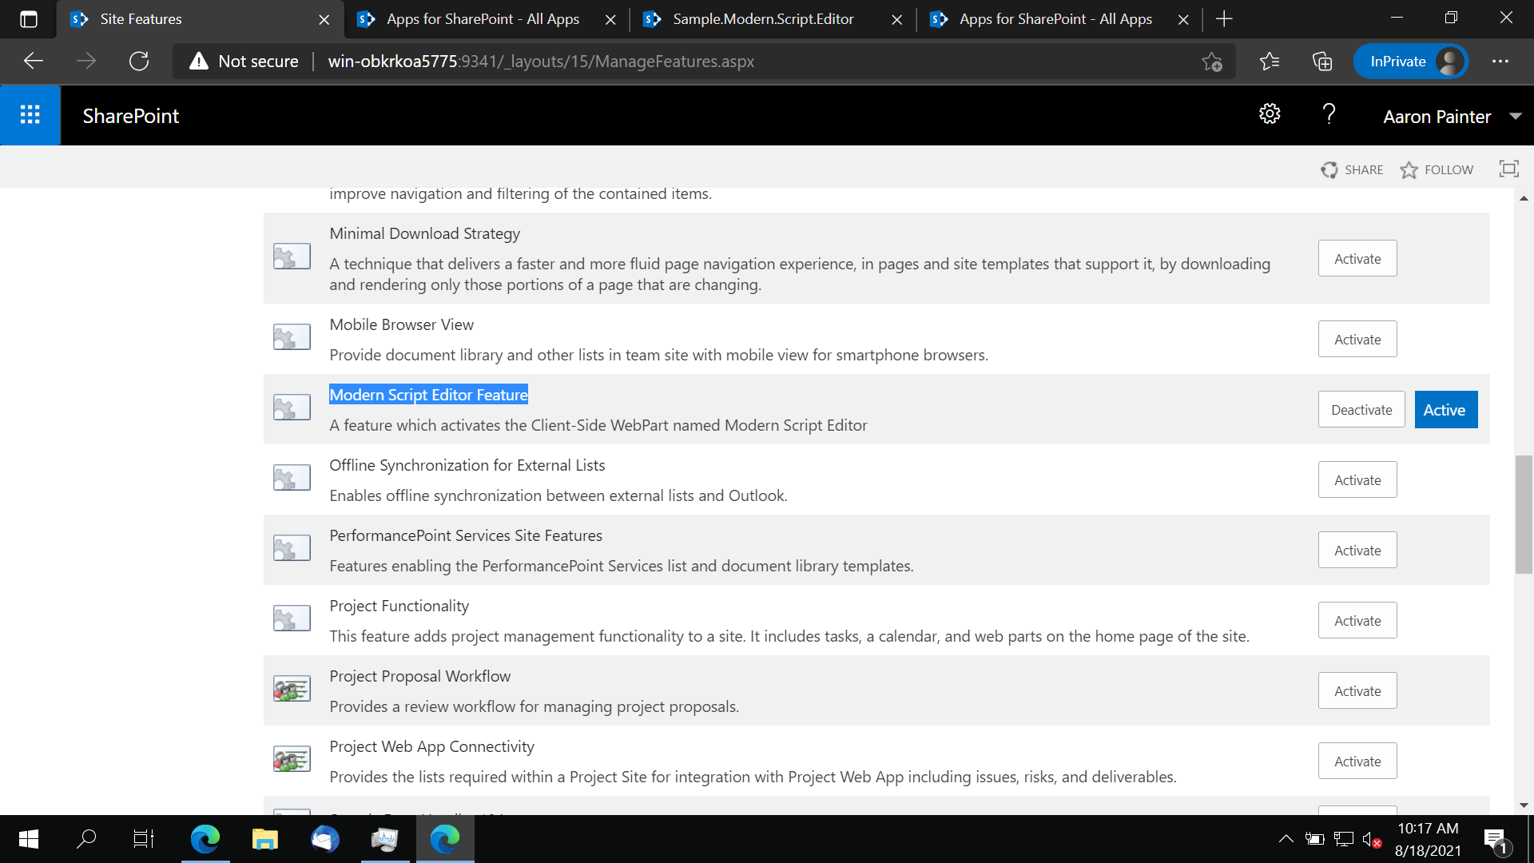Open SharePoint help question mark
The height and width of the screenshot is (863, 1534).
1329,114
